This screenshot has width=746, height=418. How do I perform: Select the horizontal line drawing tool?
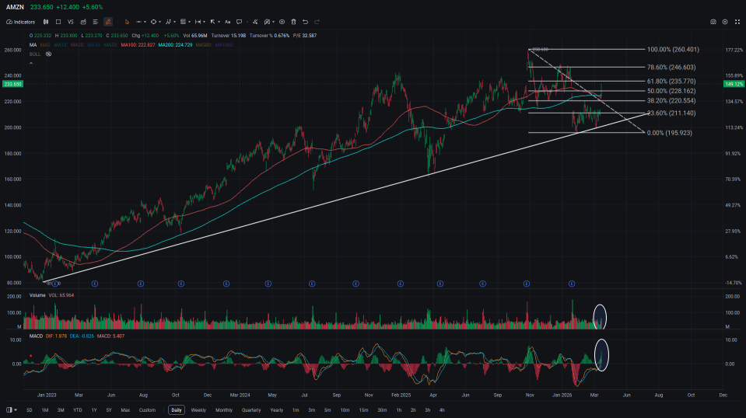click(x=138, y=22)
